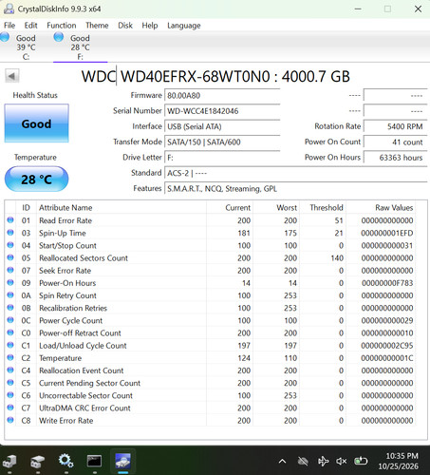Click the Standard field ACS-2
Screen dimensions: 430x475
pos(295,173)
